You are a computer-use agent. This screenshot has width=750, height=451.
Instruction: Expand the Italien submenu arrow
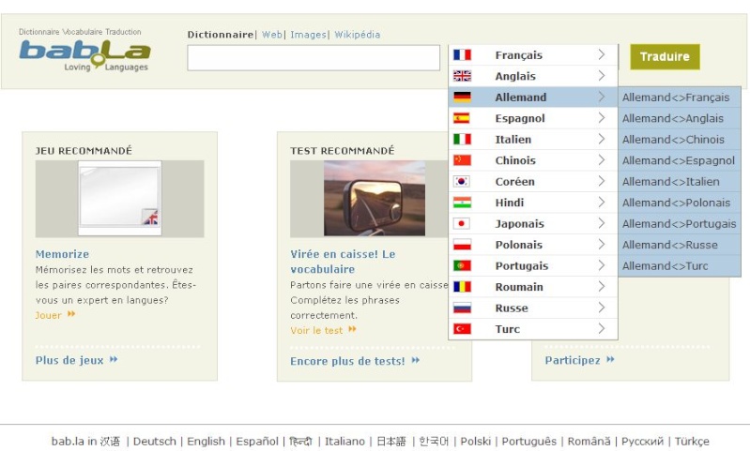pyautogui.click(x=602, y=139)
